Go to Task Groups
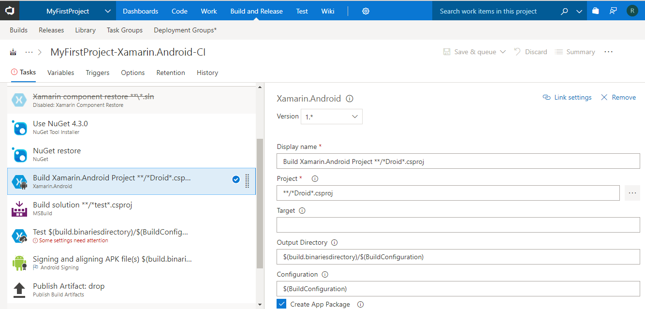Screen dimensions: 645x309 [125, 30]
